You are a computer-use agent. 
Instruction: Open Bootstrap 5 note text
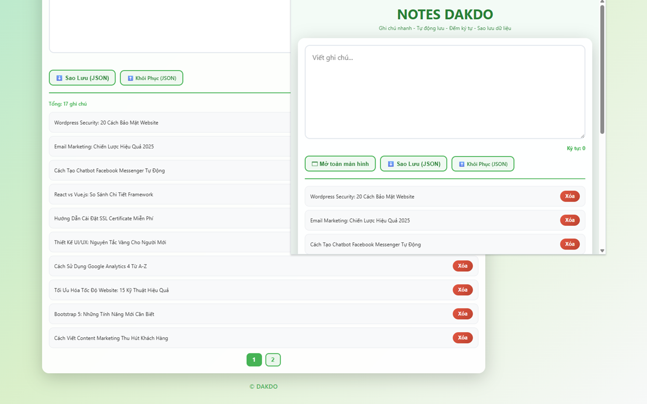point(104,314)
